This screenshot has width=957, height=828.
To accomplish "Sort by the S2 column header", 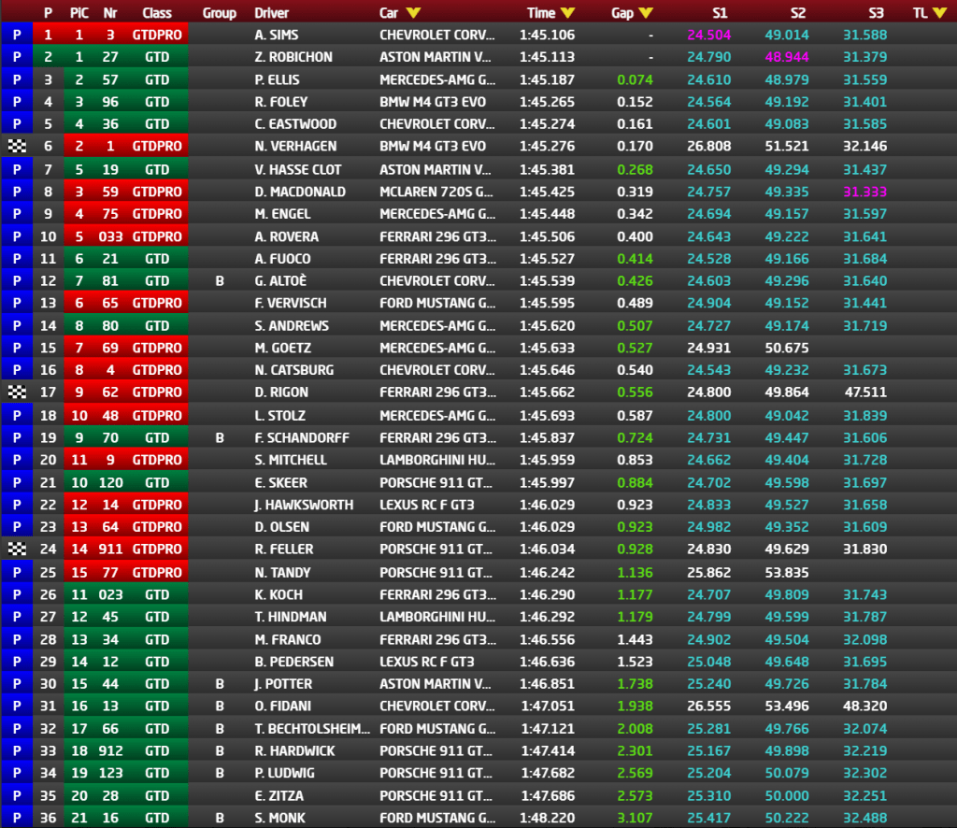I will (x=798, y=13).
